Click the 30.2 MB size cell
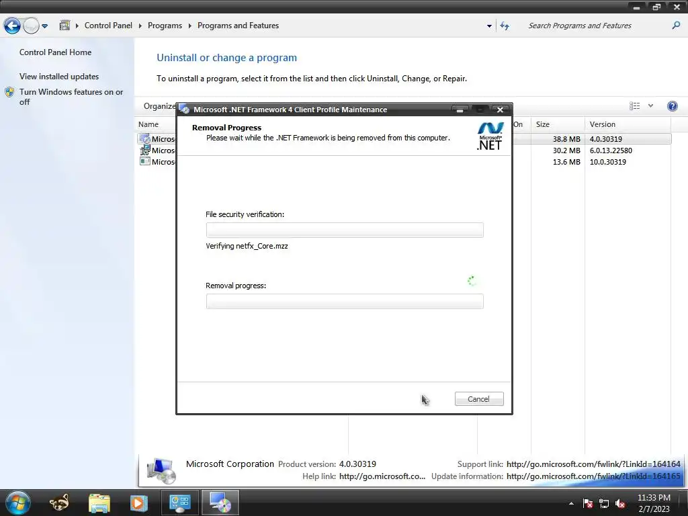The height and width of the screenshot is (516, 688). (566, 150)
